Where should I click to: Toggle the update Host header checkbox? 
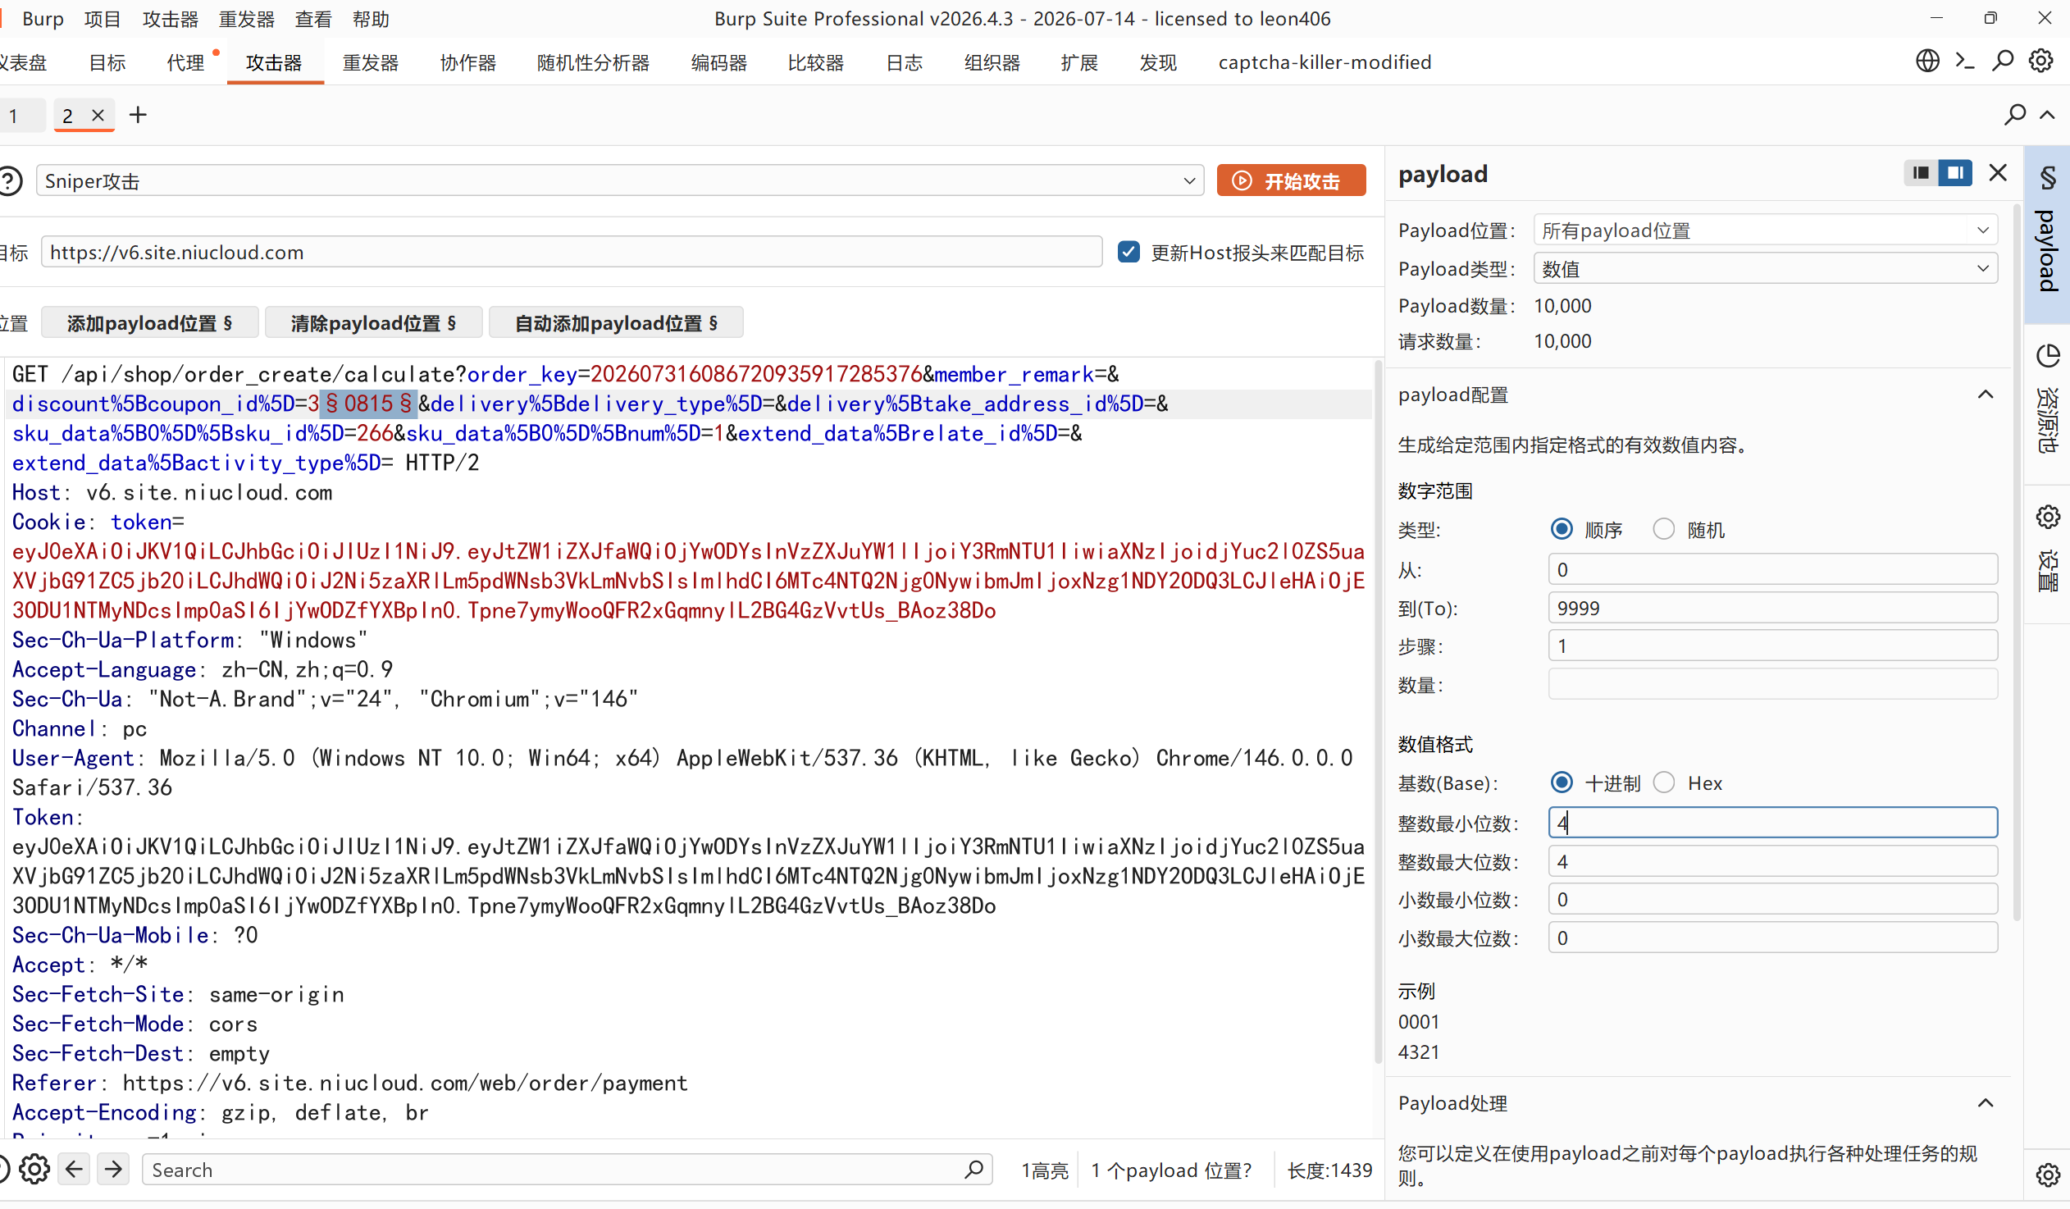pyautogui.click(x=1128, y=252)
